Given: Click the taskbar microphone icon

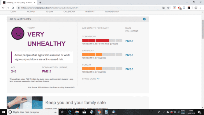Looking at the screenshot, I should pos(55,112).
